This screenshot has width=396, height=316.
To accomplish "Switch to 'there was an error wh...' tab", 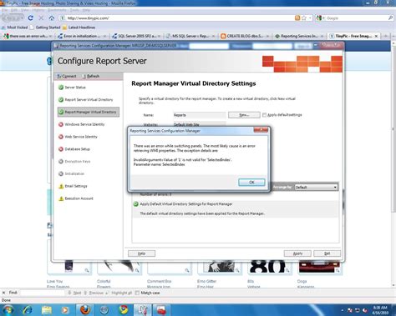I will [28, 36].
